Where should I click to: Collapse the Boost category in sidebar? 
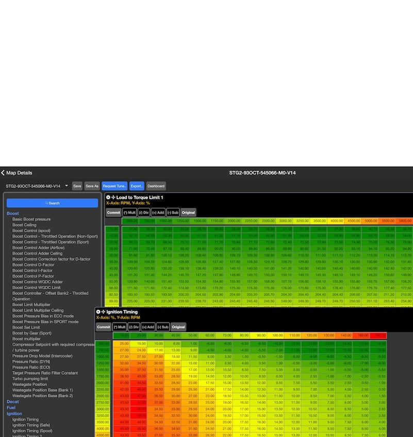[x=13, y=213]
